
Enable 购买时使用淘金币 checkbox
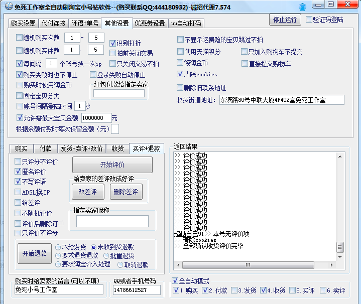20,85
